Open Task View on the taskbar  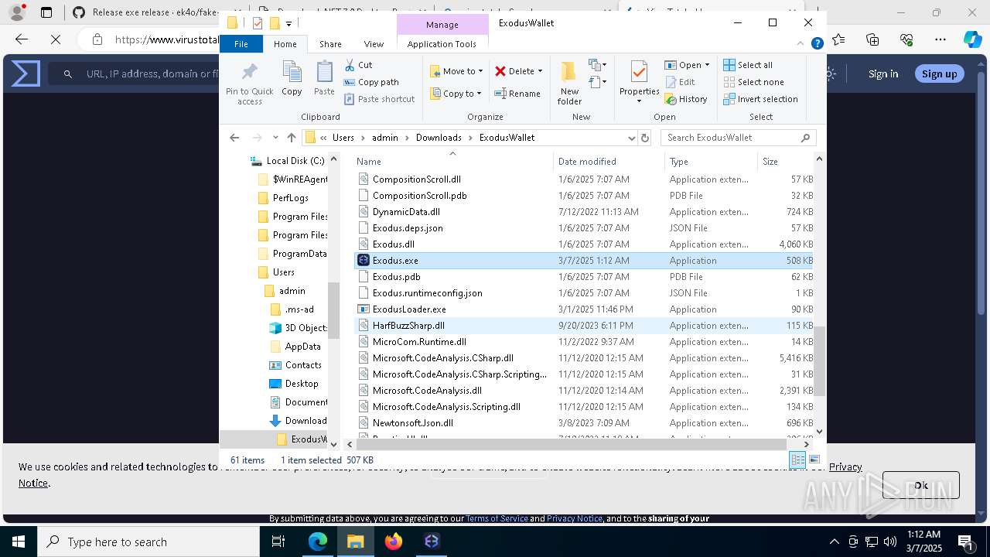pos(278,542)
